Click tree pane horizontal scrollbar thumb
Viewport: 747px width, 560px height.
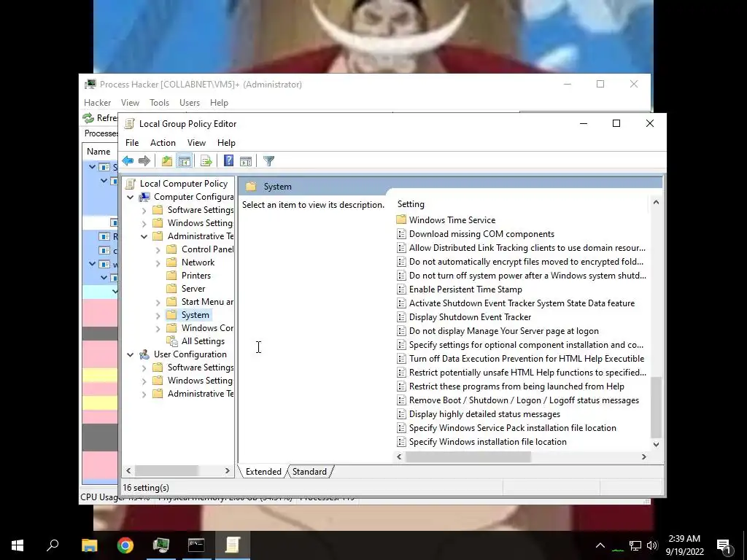pyautogui.click(x=166, y=470)
